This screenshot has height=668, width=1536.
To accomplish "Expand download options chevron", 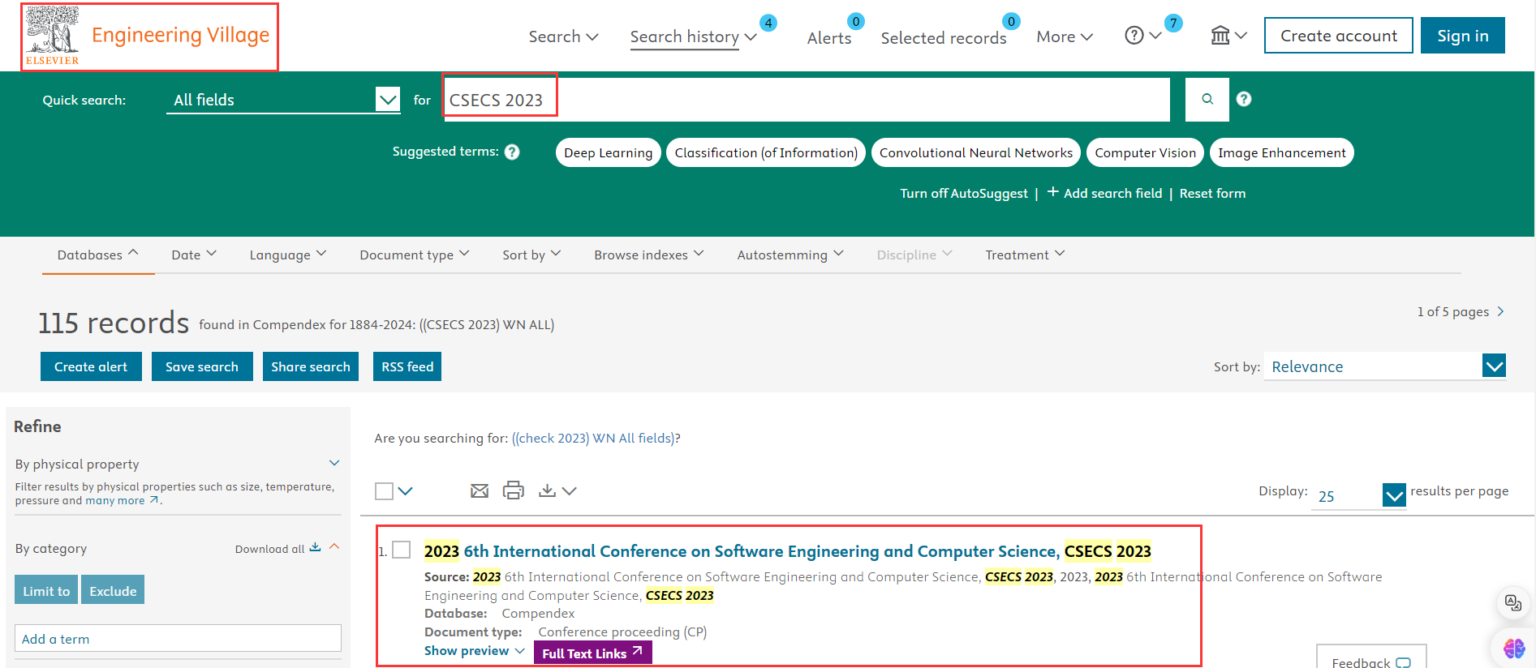I will 570,491.
